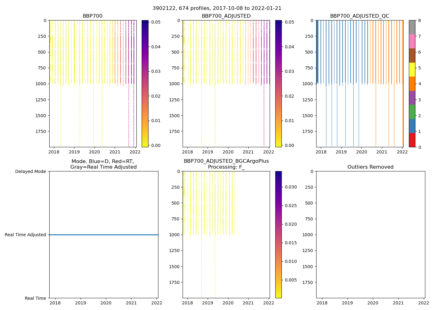
Task: Select the purple QC colorbar segment
Action: (412, 98)
